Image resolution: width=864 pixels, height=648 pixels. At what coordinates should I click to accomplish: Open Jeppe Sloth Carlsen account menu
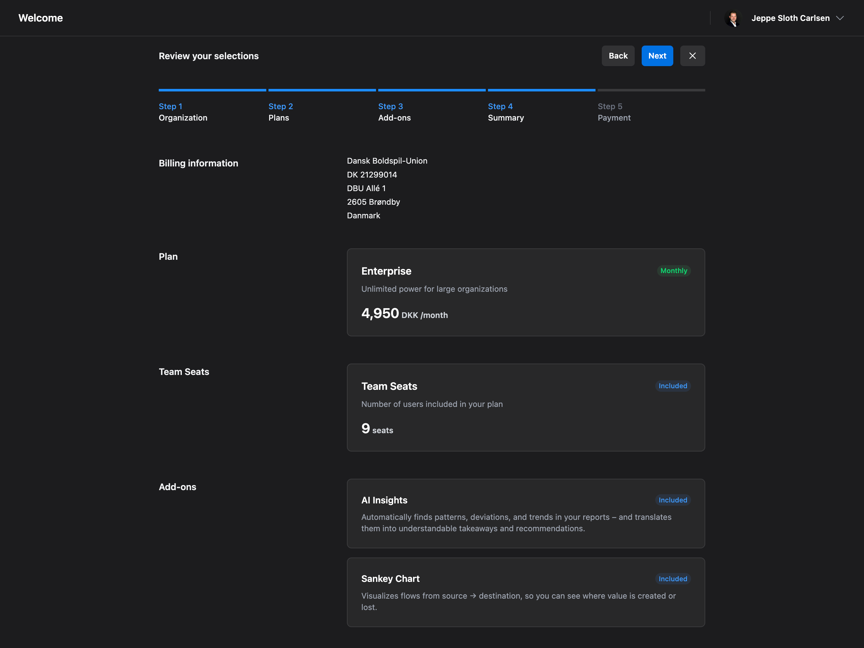coord(790,18)
